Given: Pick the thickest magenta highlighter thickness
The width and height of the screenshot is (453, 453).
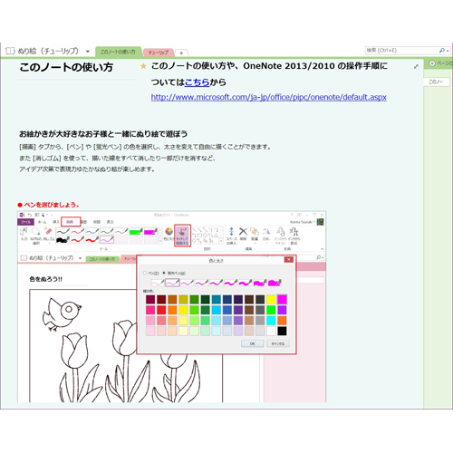Looking at the screenshot, I should click(x=275, y=283).
